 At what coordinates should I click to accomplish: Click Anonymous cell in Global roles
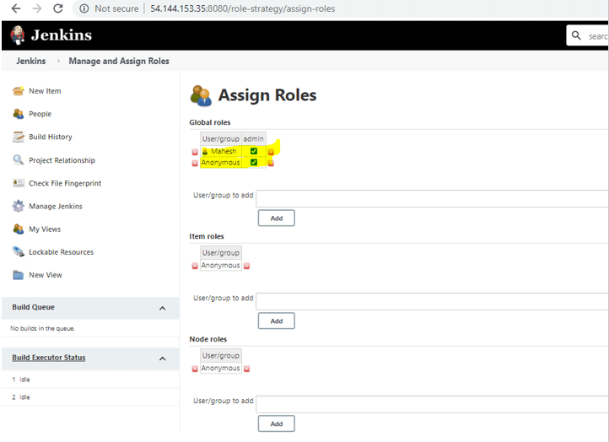click(x=221, y=162)
